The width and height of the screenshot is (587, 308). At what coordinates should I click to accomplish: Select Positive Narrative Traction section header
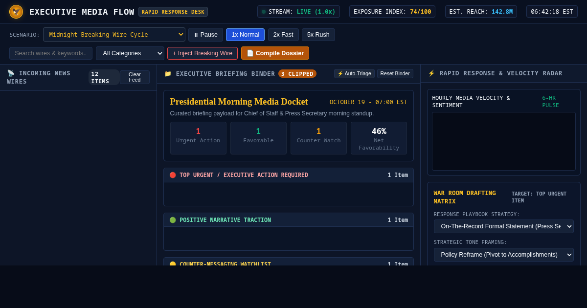[289, 220]
